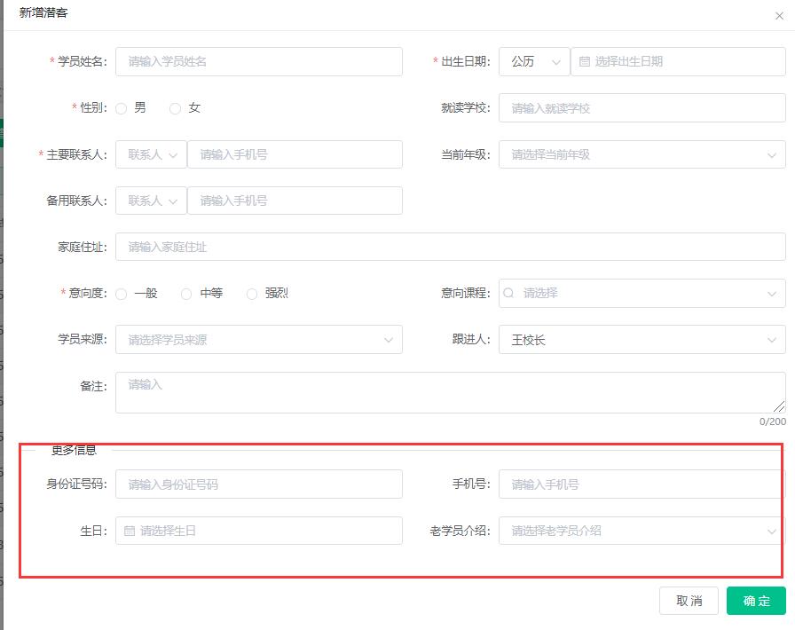Expand the 学员来源 source dropdown
Image resolution: width=795 pixels, height=630 pixels.
tap(258, 340)
